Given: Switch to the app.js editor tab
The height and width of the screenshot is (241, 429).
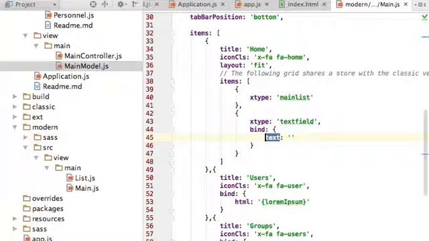Looking at the screenshot, I should point(252,5).
